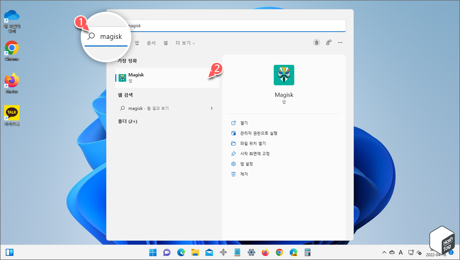
Task: Open the three-dots options menu
Action: [x=340, y=43]
